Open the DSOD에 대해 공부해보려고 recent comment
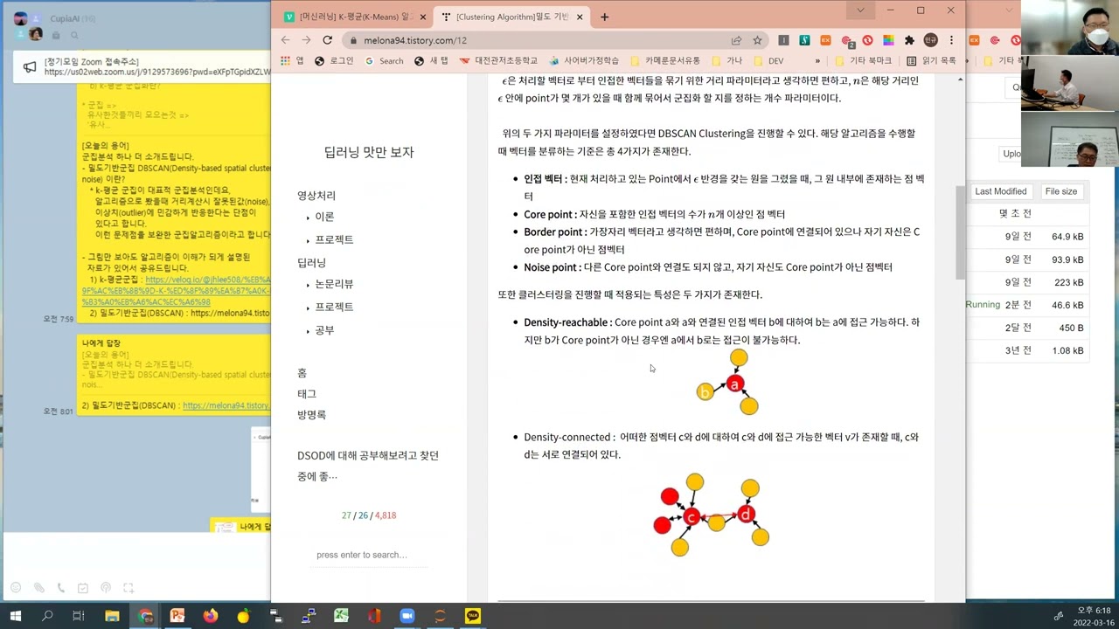The height and width of the screenshot is (629, 1119). (x=368, y=466)
